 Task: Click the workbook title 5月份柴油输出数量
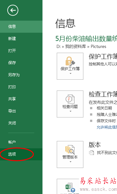[86, 39]
